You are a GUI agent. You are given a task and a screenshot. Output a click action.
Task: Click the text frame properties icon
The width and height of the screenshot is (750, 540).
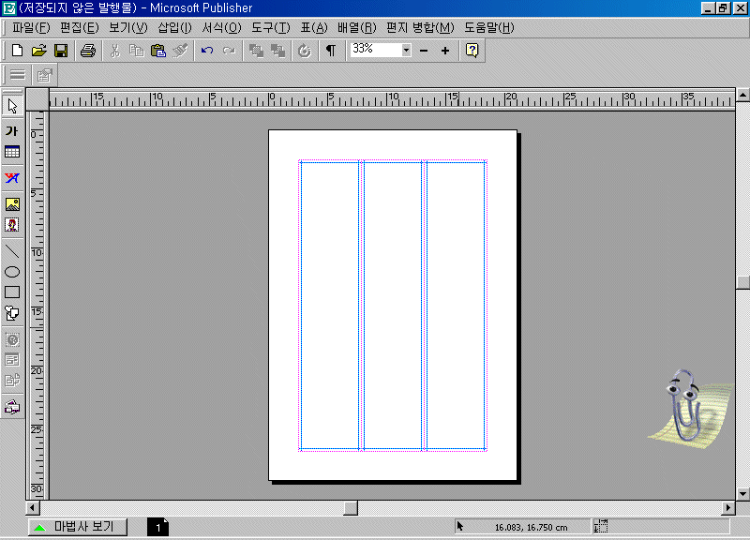click(44, 75)
